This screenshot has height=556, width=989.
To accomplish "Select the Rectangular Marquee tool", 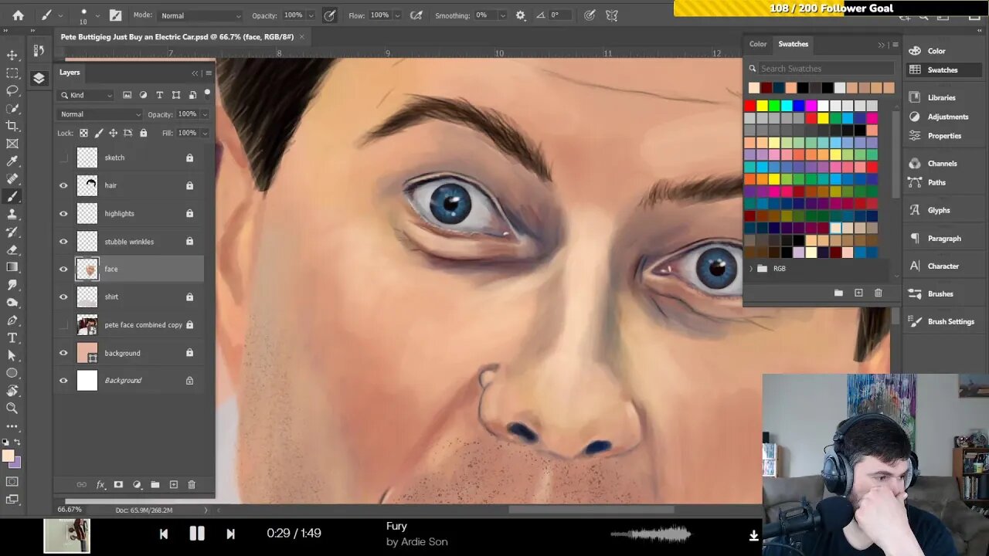I will tap(12, 73).
